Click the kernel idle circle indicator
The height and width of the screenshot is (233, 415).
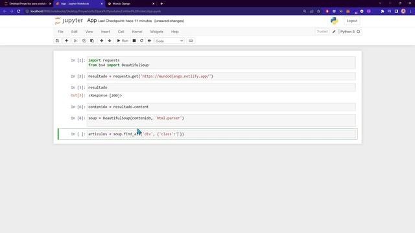359,32
